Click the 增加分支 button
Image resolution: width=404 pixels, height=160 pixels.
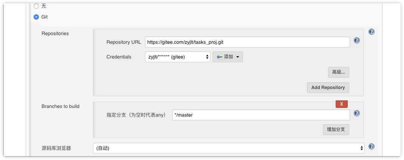pos(336,129)
